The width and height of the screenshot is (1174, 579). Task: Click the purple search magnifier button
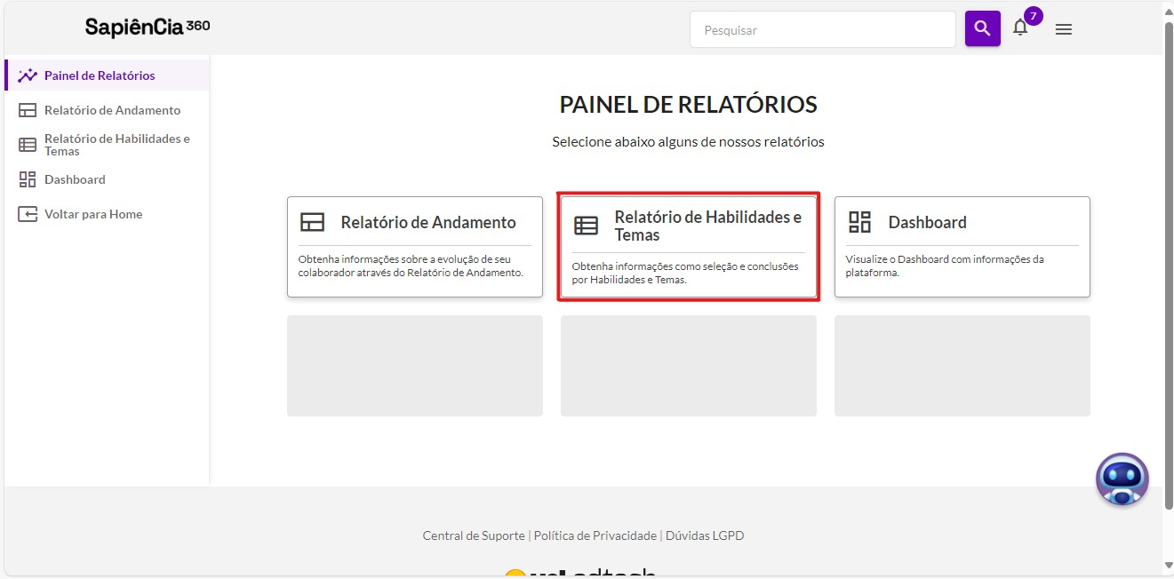point(982,28)
